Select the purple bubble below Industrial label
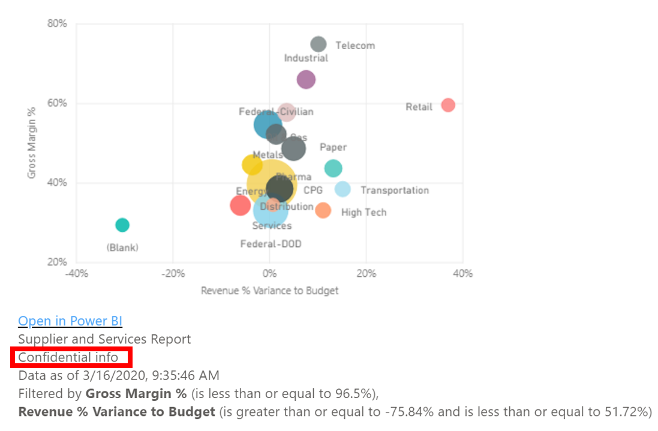Image resolution: width=658 pixels, height=431 pixels. pyautogui.click(x=306, y=79)
